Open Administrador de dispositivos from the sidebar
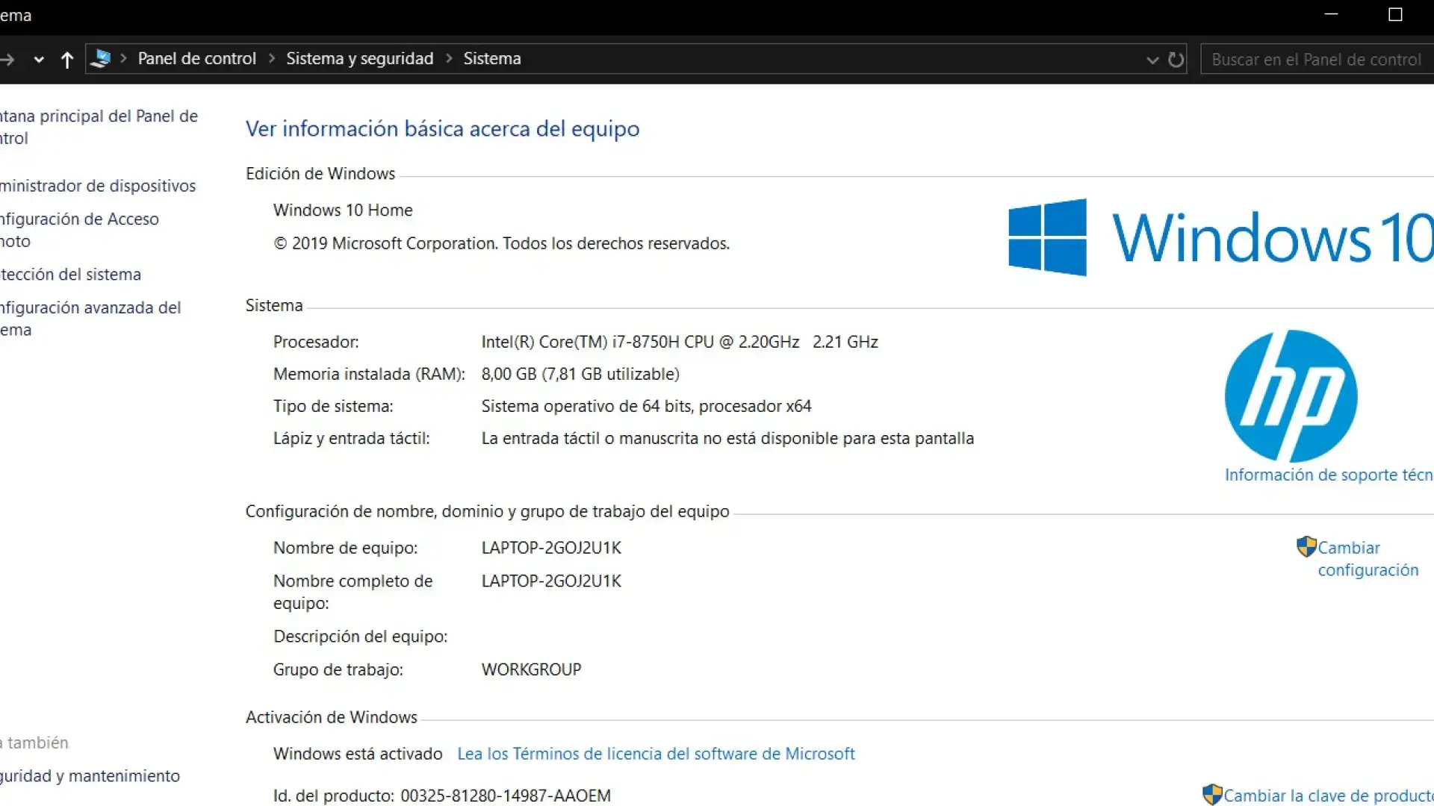1434x806 pixels. click(97, 186)
